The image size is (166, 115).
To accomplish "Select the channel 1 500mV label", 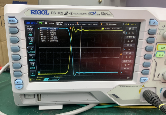I will coord(36,80).
